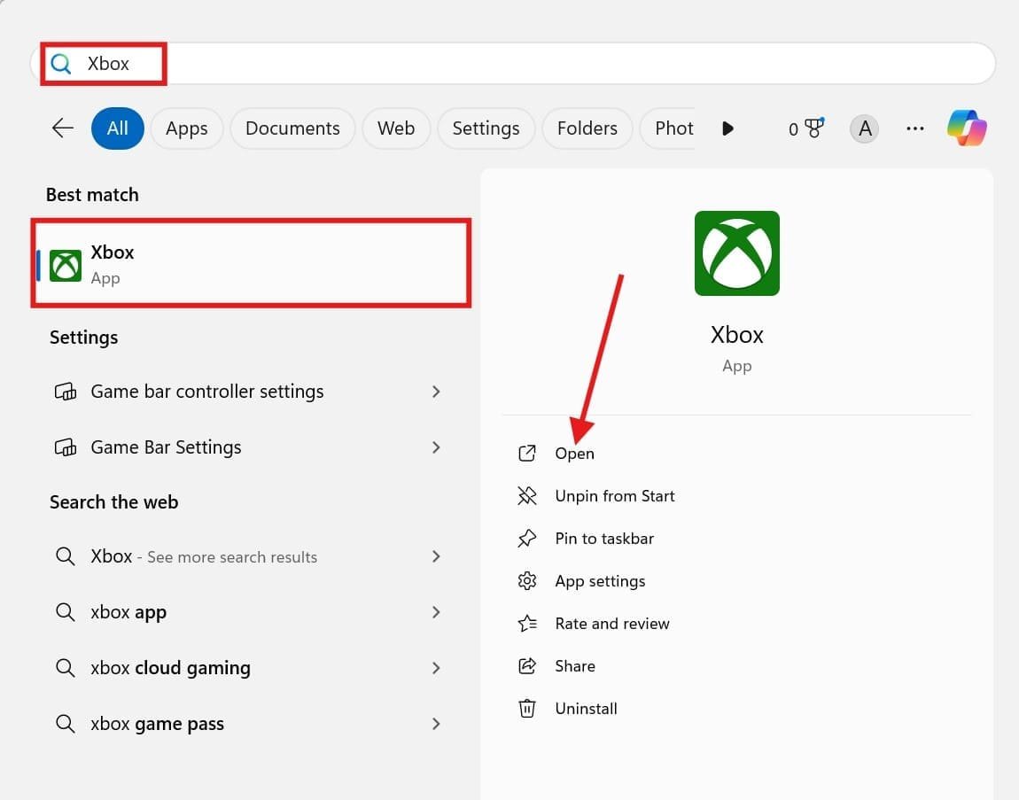Switch to the Apps filter tab
This screenshot has height=800, width=1019.
tap(186, 128)
